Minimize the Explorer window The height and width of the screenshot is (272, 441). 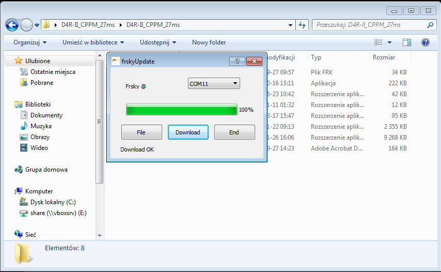coord(395,11)
